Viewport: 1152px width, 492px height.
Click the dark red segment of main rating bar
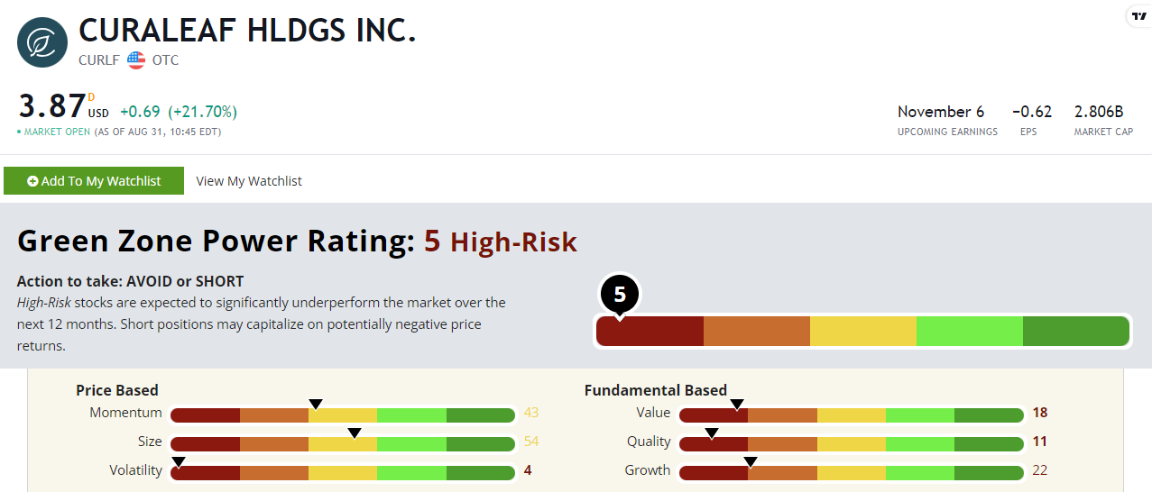[x=650, y=332]
